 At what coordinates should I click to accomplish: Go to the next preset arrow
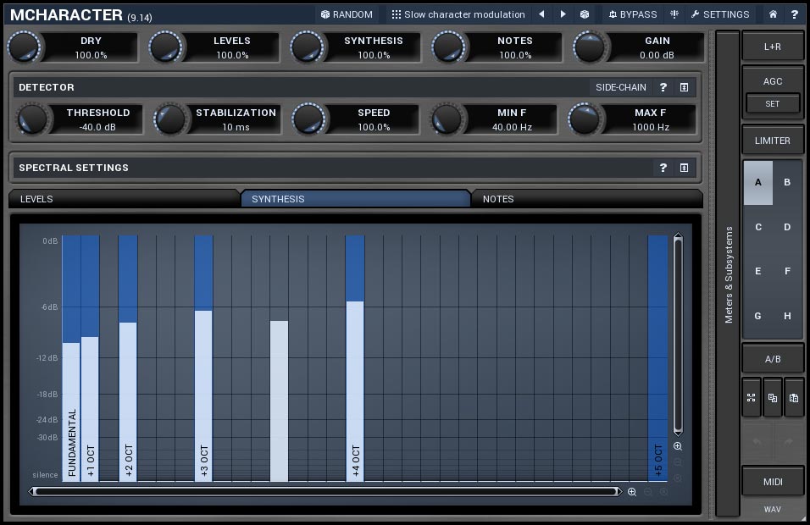563,14
